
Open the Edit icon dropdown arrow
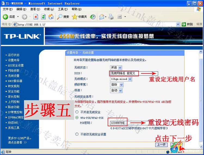point(125,17)
